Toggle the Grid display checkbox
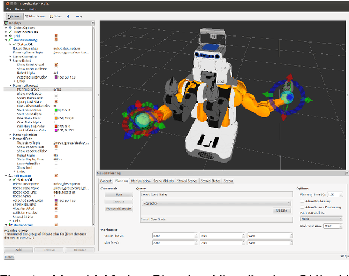 click(56, 36)
